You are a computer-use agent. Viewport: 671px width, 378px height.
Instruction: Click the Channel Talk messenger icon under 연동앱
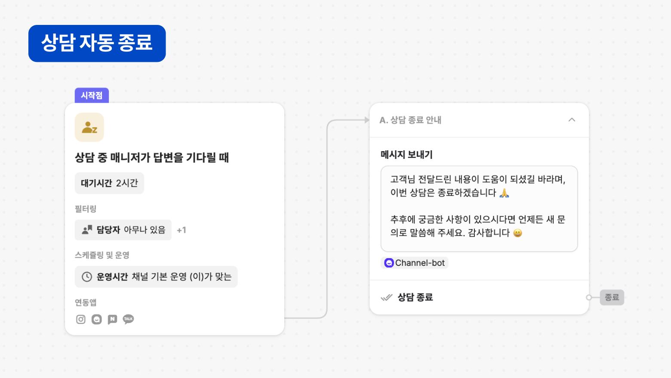pyautogui.click(x=97, y=319)
